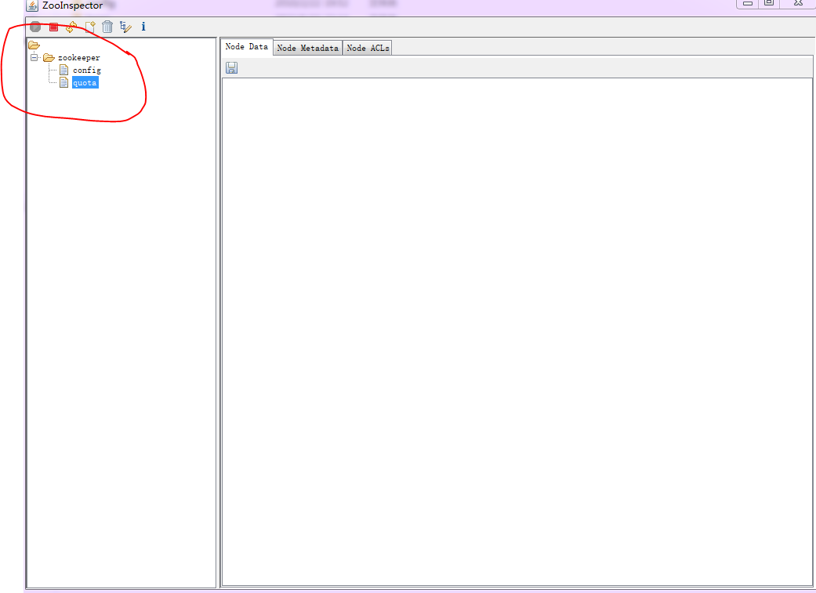This screenshot has width=816, height=593.
Task: Click the Java icon in the ZooInspector title bar
Action: [32, 5]
